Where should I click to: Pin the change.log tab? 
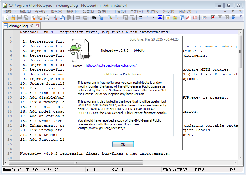pyautogui.click(x=32, y=26)
